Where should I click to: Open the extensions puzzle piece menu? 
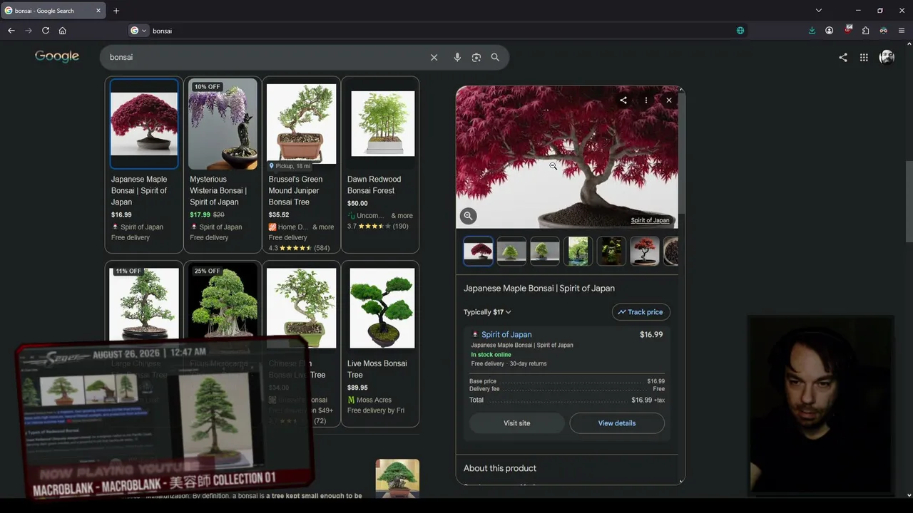pyautogui.click(x=865, y=31)
